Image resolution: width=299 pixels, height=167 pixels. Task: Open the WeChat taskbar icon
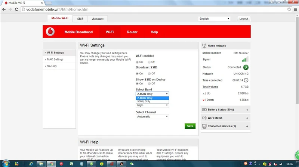click(x=132, y=164)
